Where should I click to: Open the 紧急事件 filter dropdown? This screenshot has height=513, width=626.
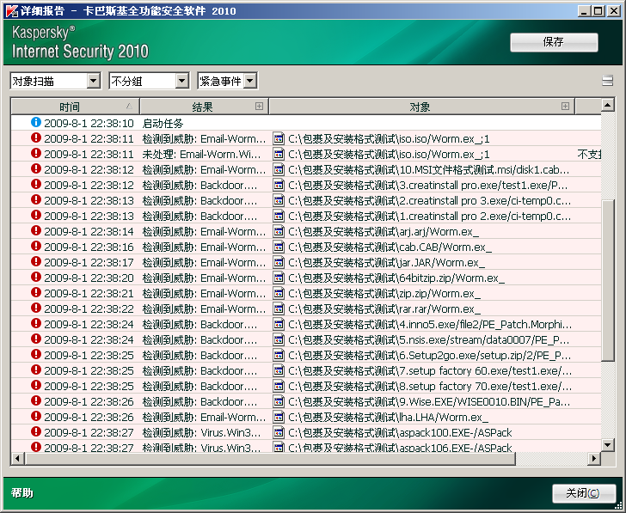[228, 81]
